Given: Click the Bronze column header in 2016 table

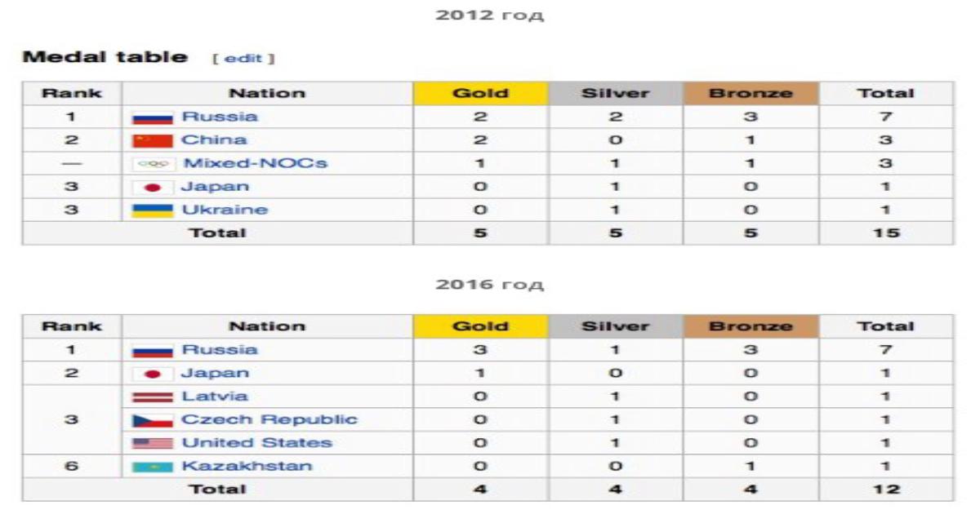Looking at the screenshot, I should click(751, 326).
